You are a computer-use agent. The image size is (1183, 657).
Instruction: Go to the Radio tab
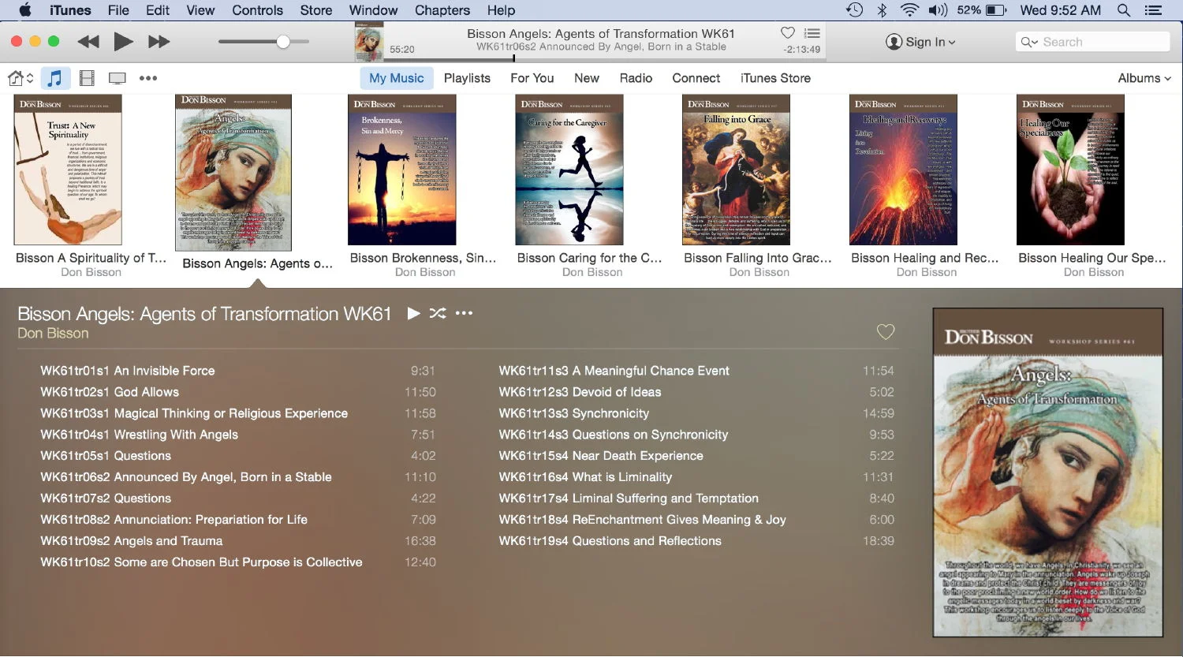[636, 78]
